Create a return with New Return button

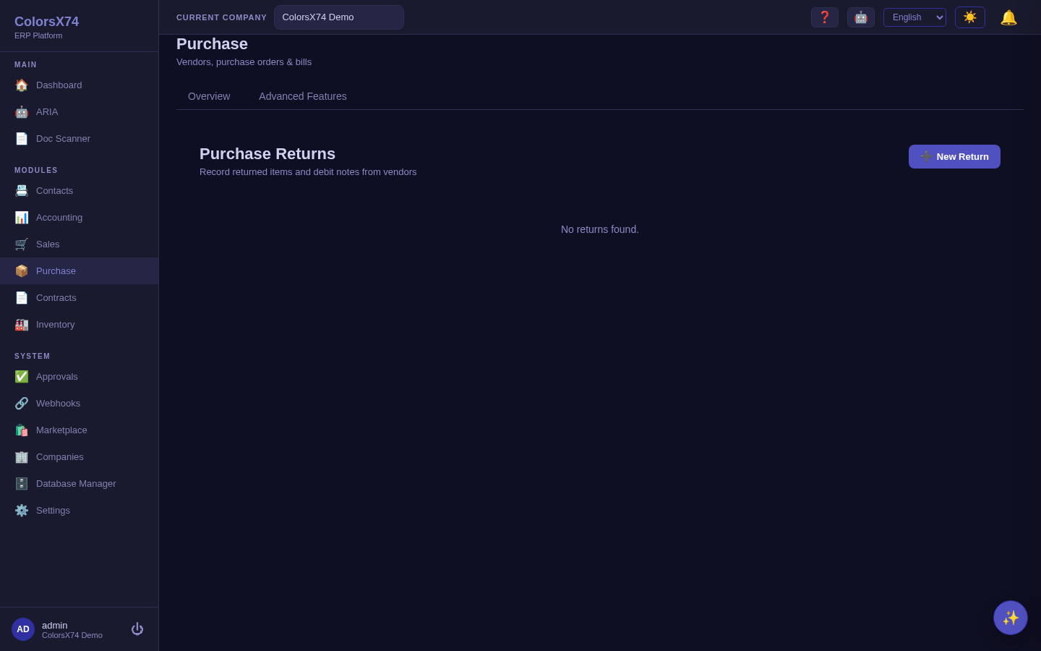click(x=954, y=156)
